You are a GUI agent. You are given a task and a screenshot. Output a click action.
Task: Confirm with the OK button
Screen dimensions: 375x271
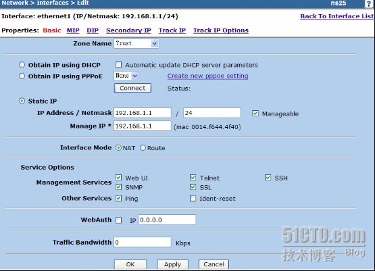point(130,264)
